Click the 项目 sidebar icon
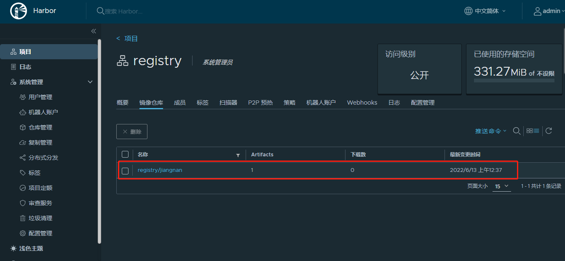 click(13, 52)
